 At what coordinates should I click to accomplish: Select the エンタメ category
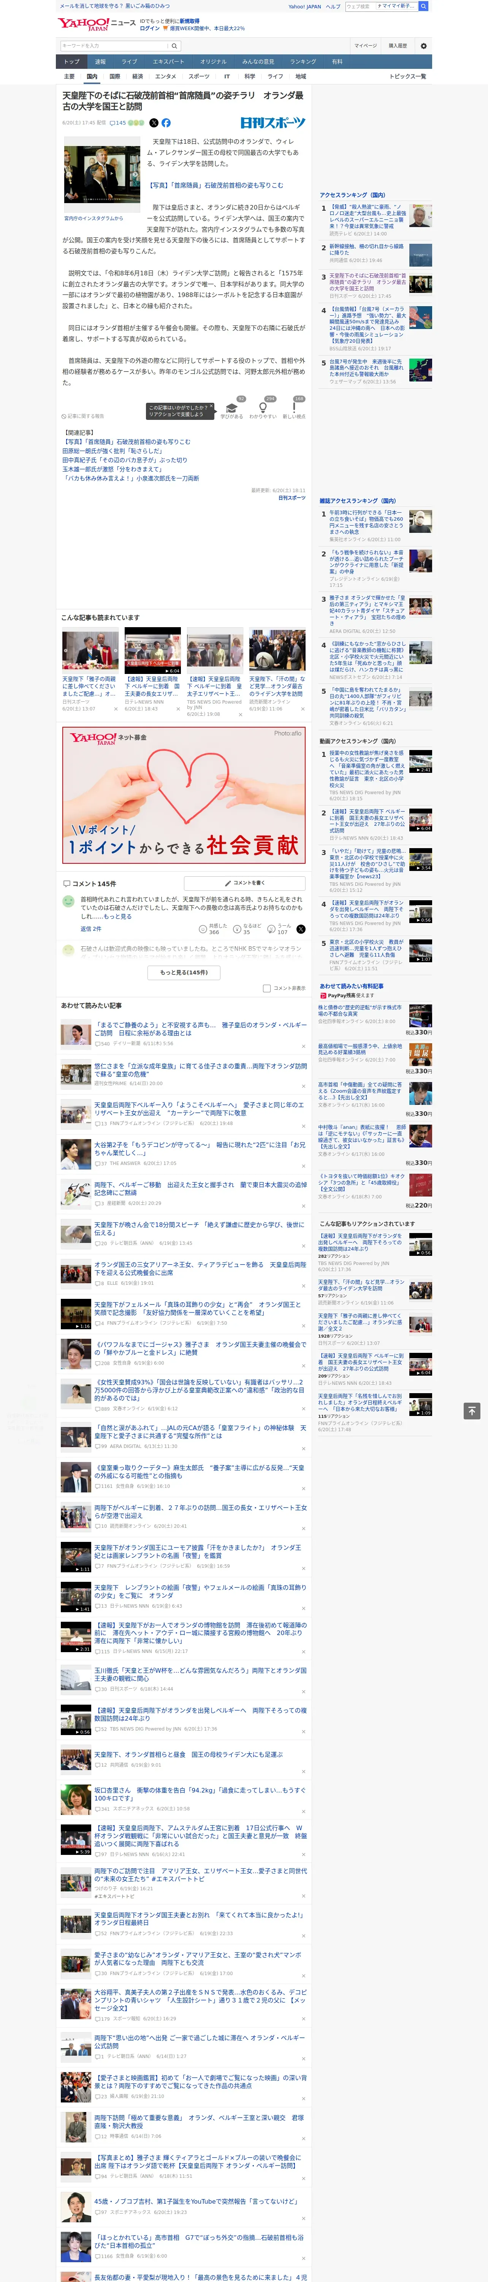point(166,76)
